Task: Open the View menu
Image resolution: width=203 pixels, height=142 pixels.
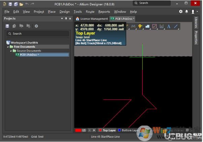Action: point(26,12)
